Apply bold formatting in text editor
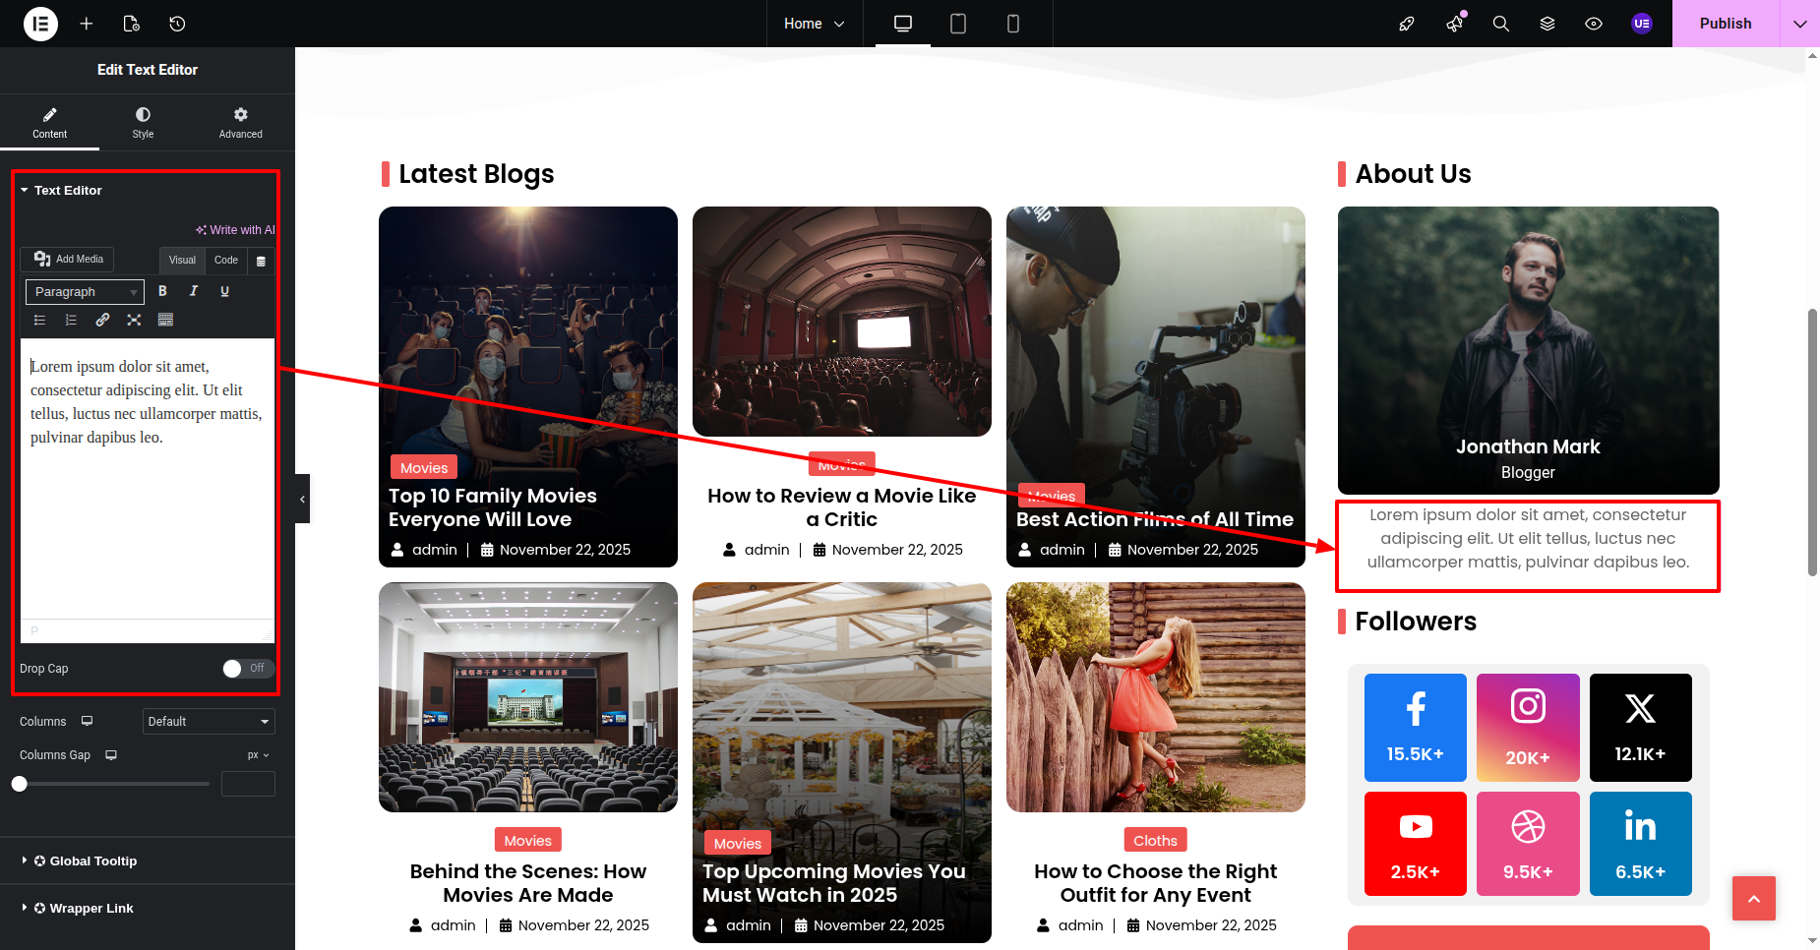The height and width of the screenshot is (950, 1820). click(162, 291)
